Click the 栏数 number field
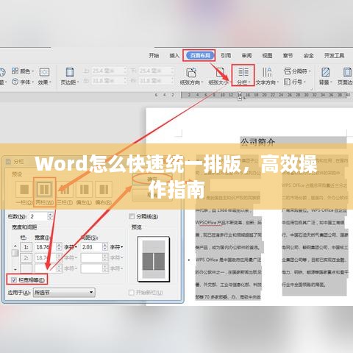 [38, 216]
